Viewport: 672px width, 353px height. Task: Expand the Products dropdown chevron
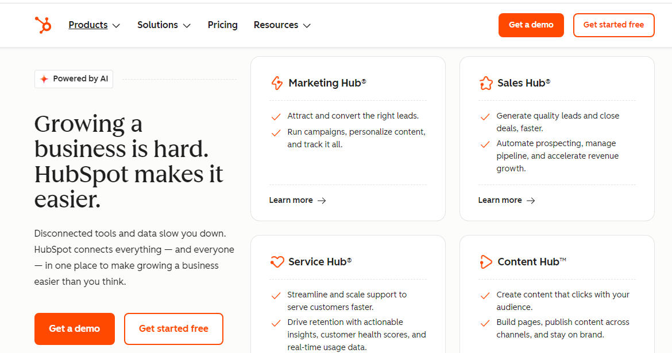116,26
